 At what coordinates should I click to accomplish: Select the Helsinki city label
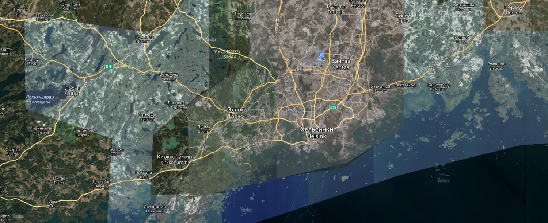coord(317,133)
